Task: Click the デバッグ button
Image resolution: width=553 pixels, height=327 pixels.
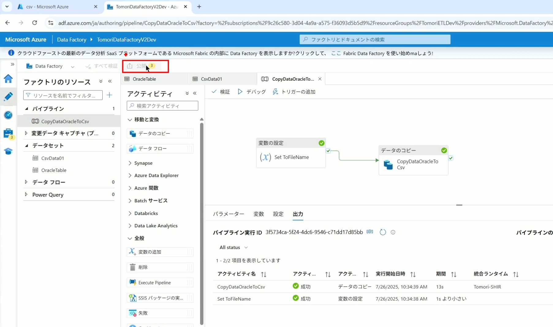Action: pos(252,92)
